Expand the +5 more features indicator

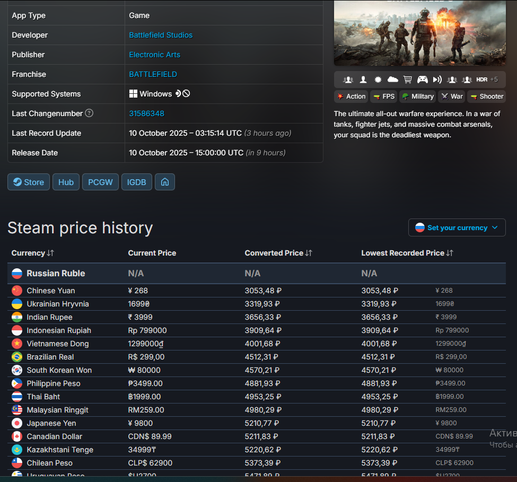[x=494, y=80]
